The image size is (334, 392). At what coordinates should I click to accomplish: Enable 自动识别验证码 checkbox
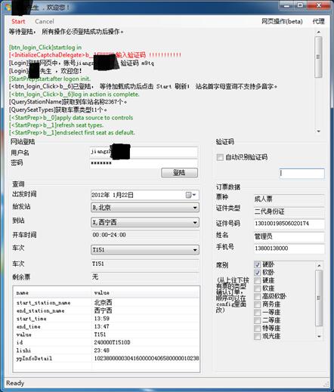(220, 157)
